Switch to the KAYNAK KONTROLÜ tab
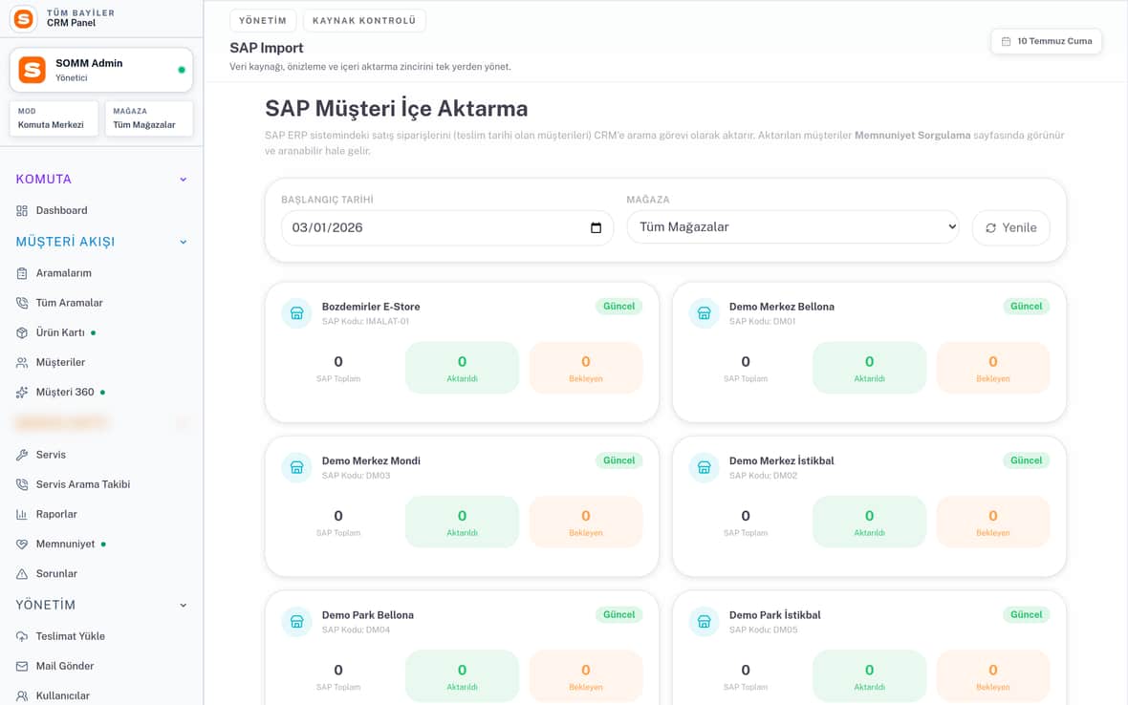 tap(364, 21)
